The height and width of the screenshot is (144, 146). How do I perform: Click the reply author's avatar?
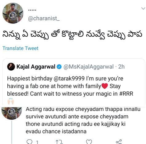tap(12, 113)
